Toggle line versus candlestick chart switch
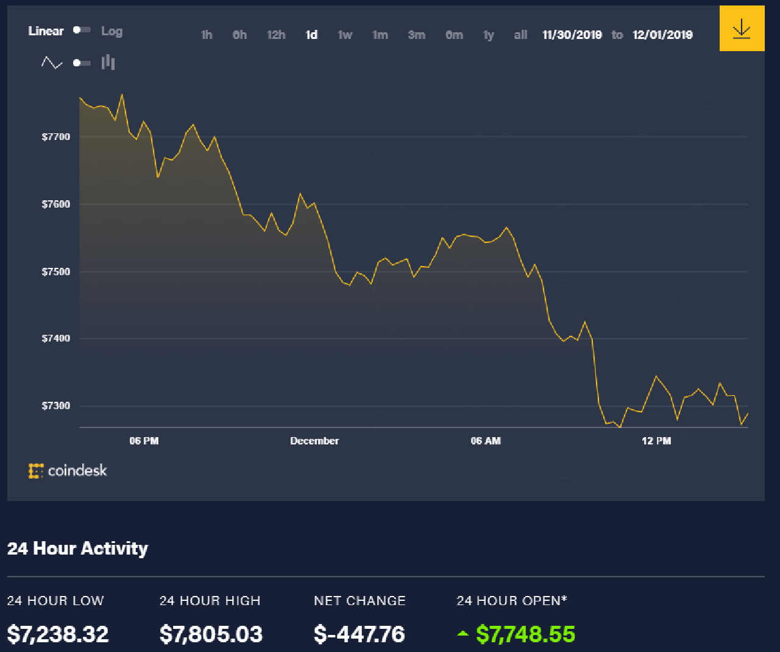Viewport: 780px width, 652px height. 82,63
